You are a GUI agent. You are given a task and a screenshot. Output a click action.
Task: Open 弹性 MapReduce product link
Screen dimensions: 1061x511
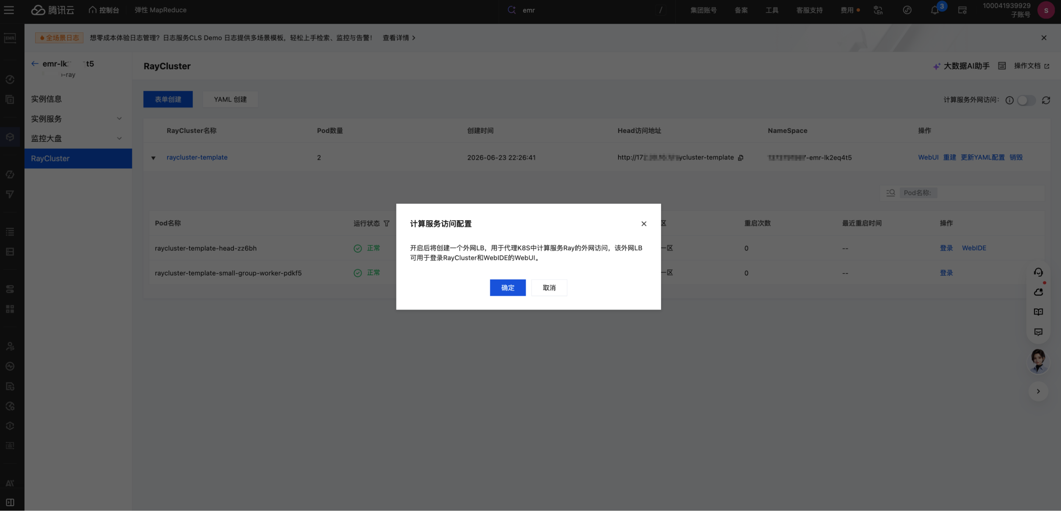[x=160, y=10]
